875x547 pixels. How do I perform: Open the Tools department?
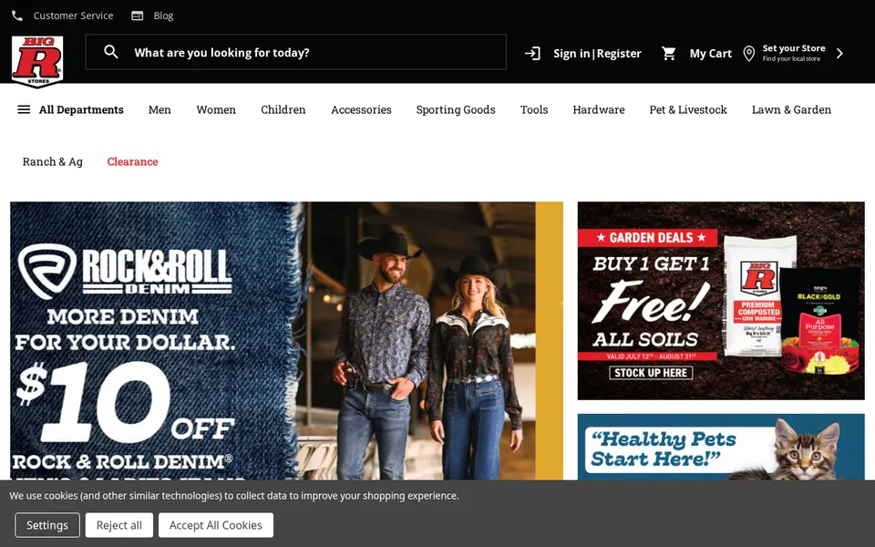click(x=534, y=109)
